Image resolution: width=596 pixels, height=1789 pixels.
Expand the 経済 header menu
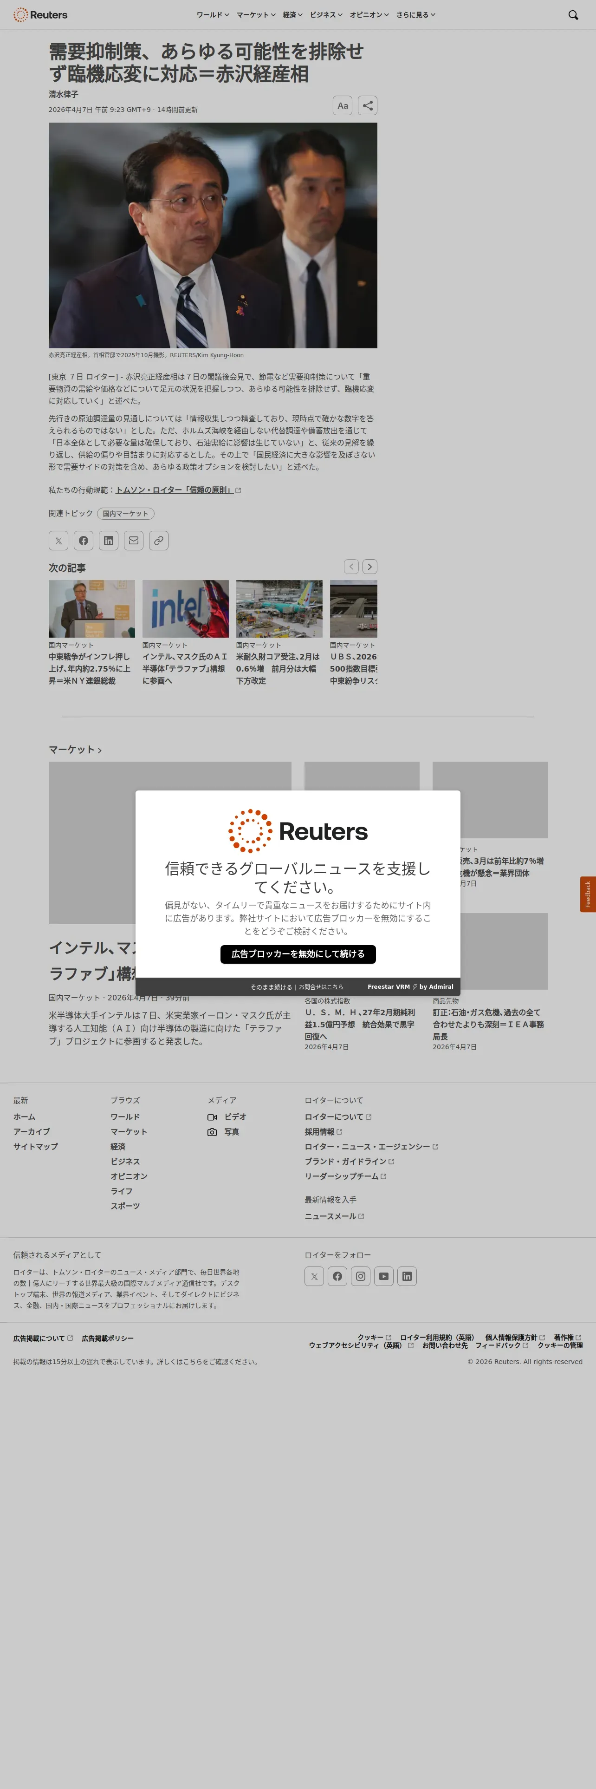[293, 14]
